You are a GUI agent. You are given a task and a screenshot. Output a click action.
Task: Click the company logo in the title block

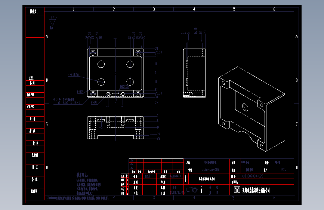(x=237, y=190)
